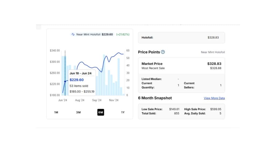Click the Low Sale Price $149.61 value
Image resolution: width=276 pixels, height=155 pixels.
coord(175,109)
